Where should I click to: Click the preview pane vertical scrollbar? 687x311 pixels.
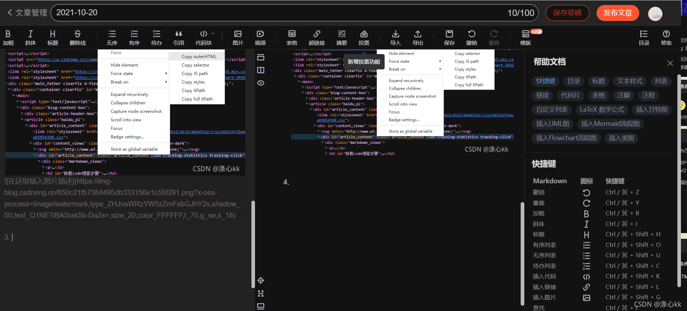522,253
